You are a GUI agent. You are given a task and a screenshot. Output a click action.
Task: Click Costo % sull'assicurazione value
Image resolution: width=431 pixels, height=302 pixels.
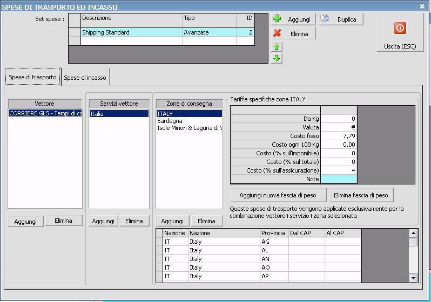point(339,170)
